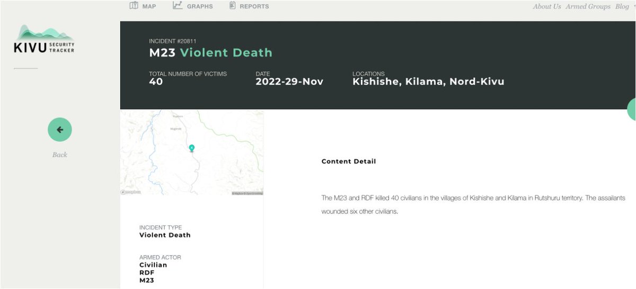Click the map attribution text

tap(247, 193)
